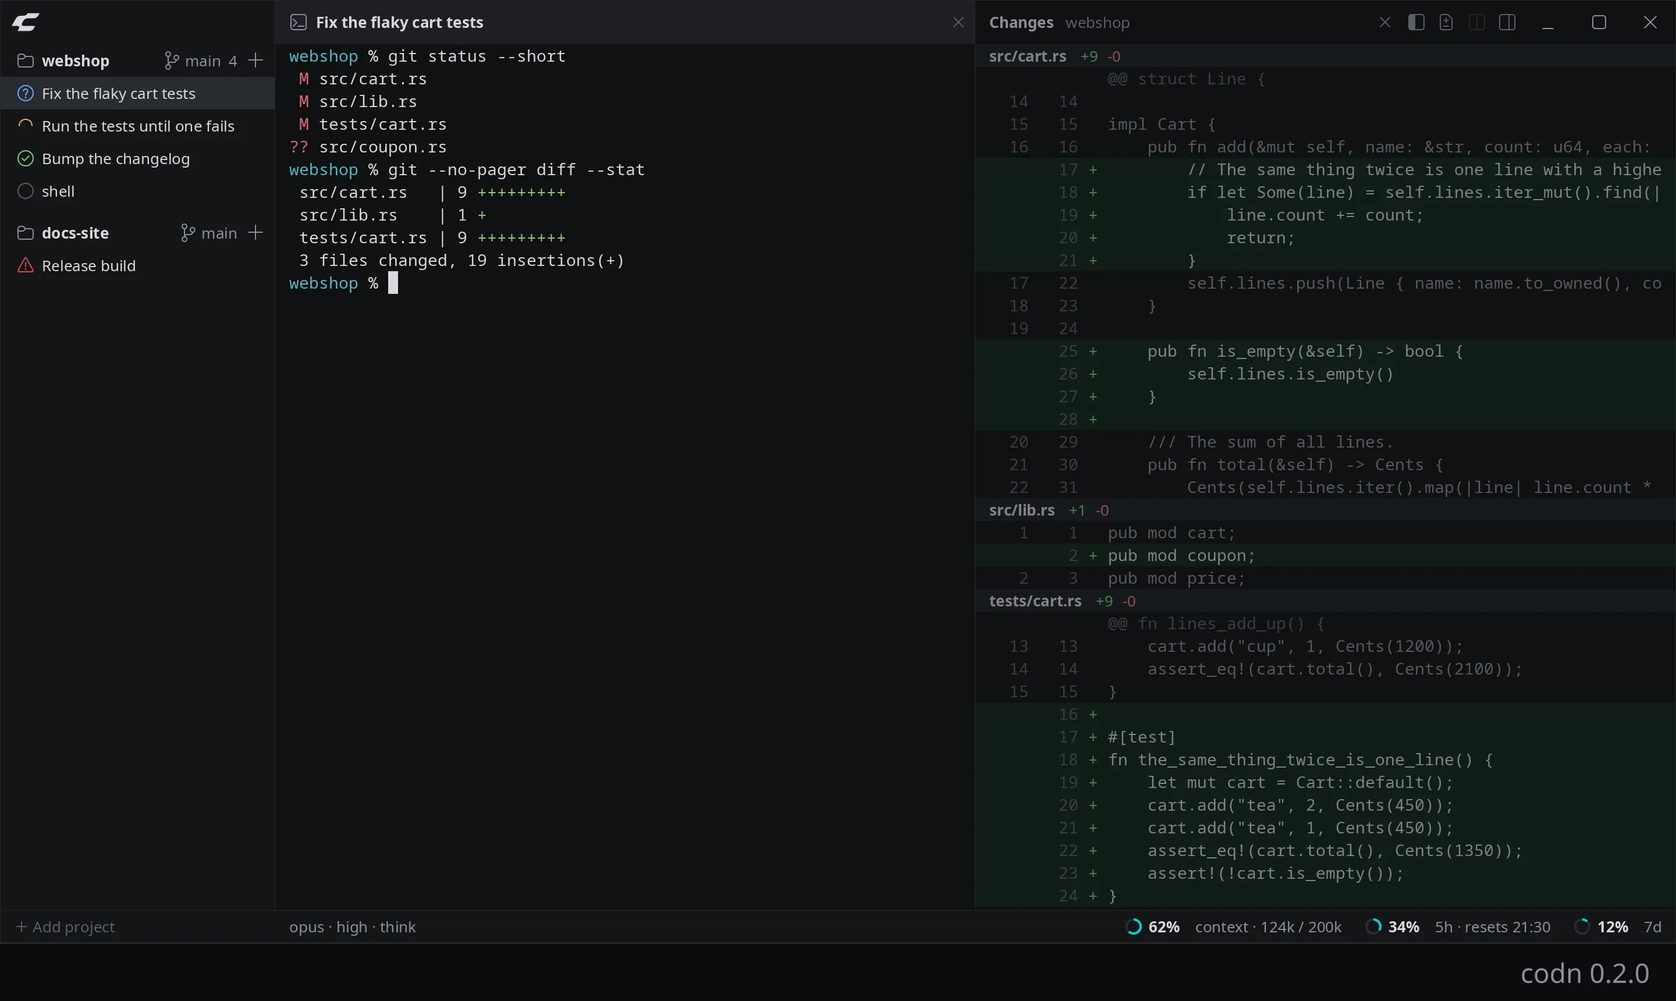The image size is (1676, 1001).
Task: Click the spinner icon by Run the tests
Action: (x=26, y=126)
